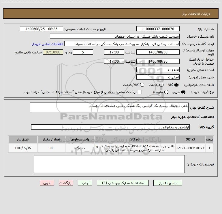Click the واحد شمارش column header
This screenshot has height=214, width=222.
point(80,139)
